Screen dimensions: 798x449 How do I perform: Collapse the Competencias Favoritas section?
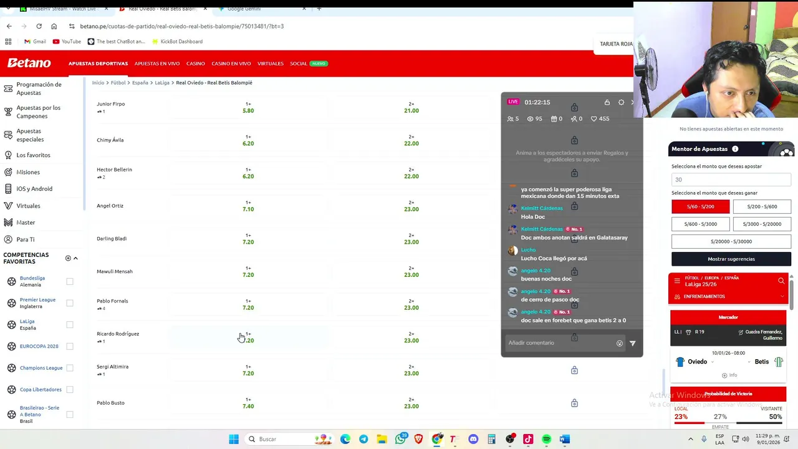[x=75, y=258]
